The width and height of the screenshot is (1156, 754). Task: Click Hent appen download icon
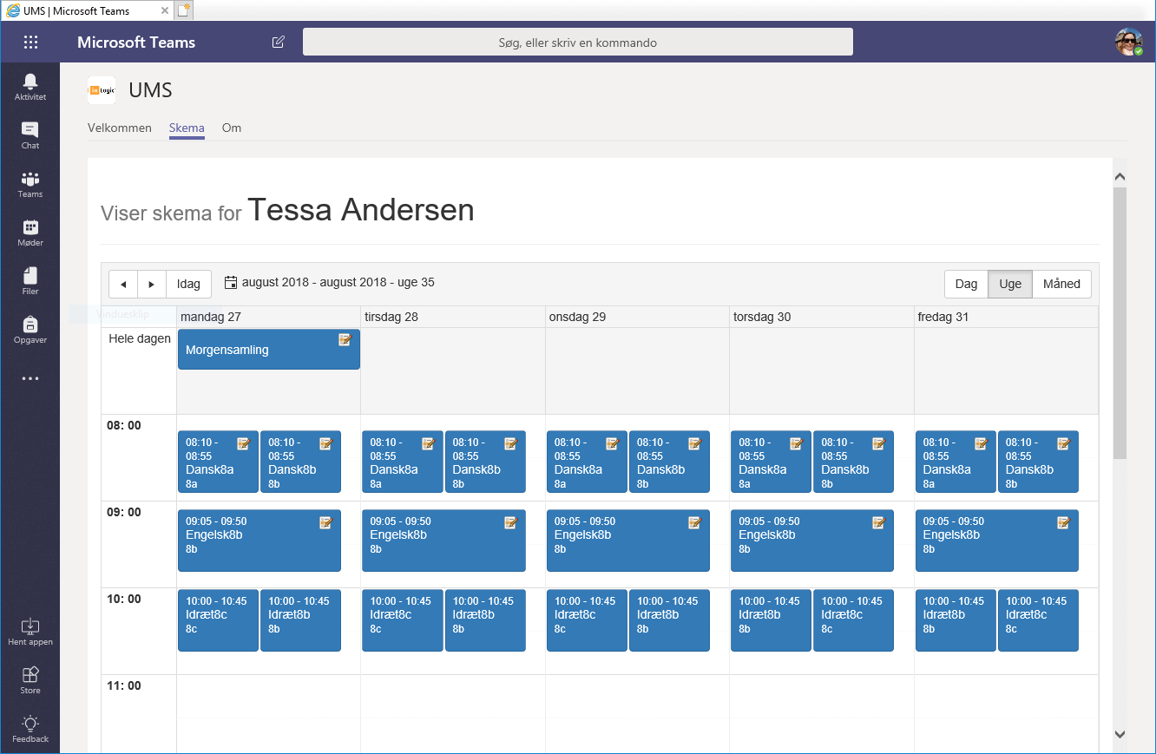30,632
